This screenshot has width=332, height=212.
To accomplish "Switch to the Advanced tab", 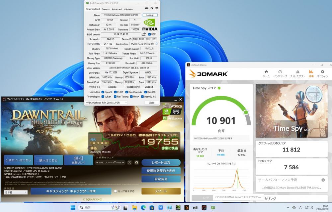I will [x=117, y=9].
